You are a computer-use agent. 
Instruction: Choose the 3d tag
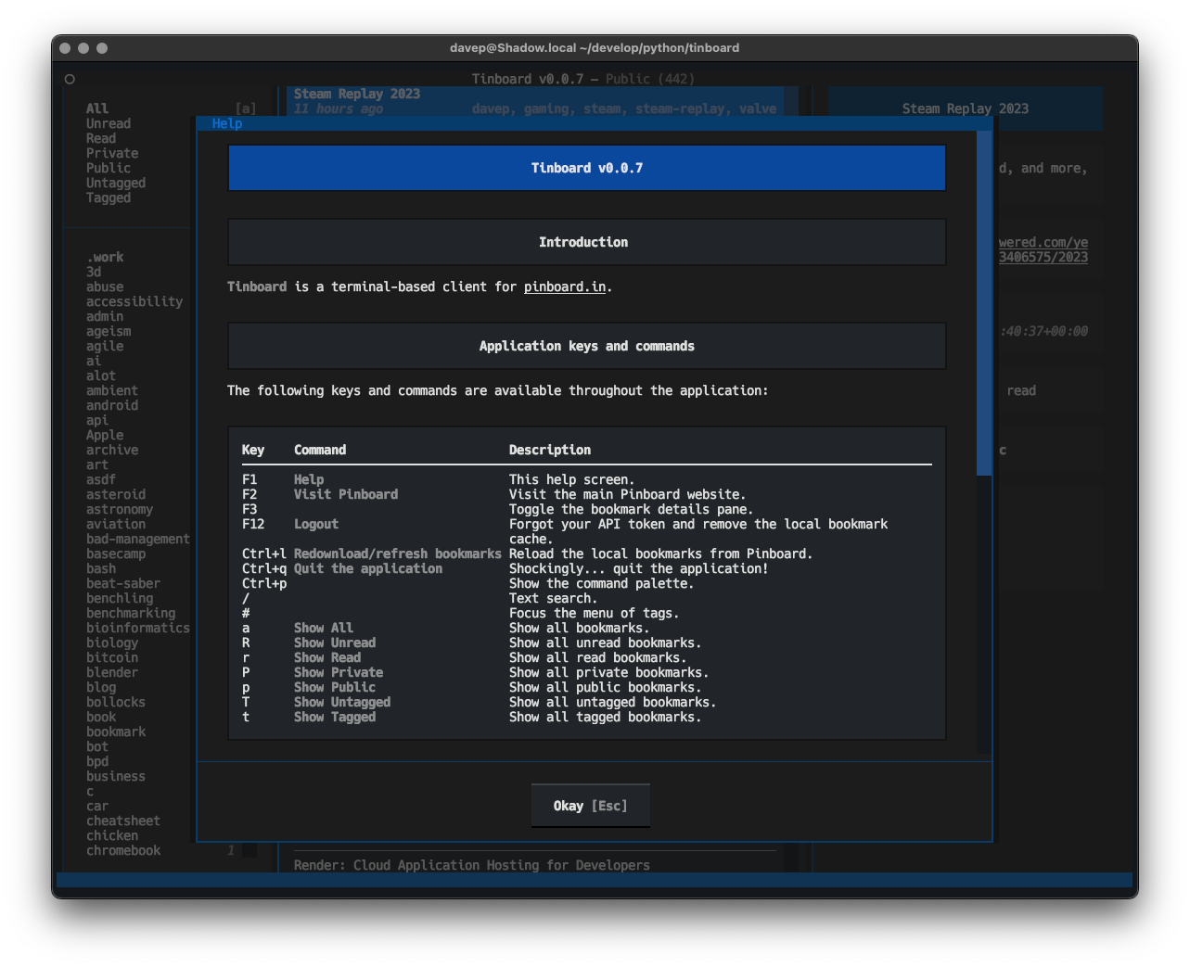94,272
